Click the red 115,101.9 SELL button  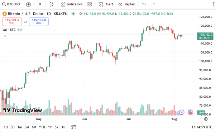pyautogui.click(x=12, y=21)
